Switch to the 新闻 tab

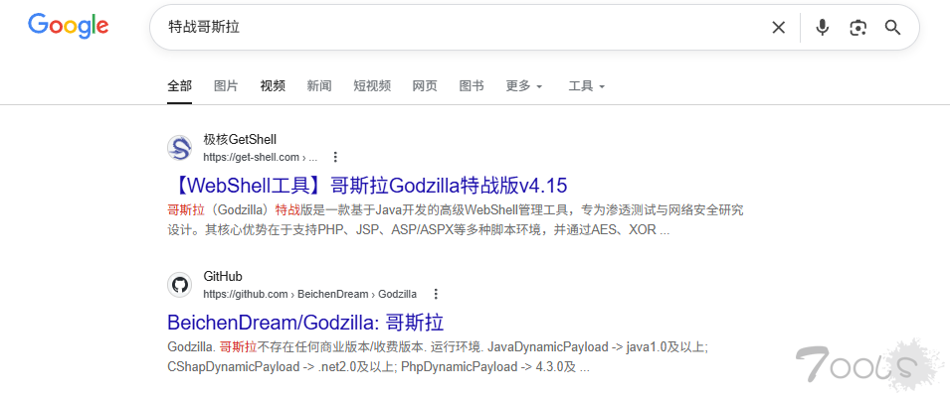pyautogui.click(x=319, y=86)
